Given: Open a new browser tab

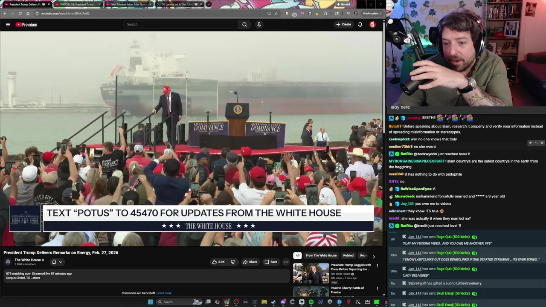Looking at the screenshot, I should [209, 4].
